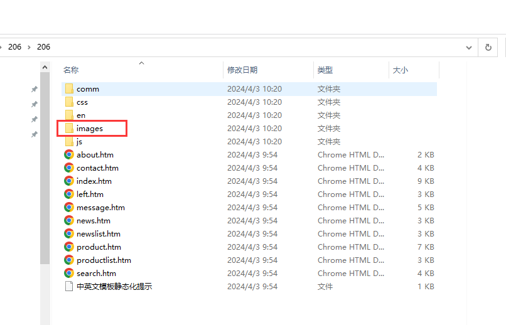Click the css folder icon

coord(69,102)
